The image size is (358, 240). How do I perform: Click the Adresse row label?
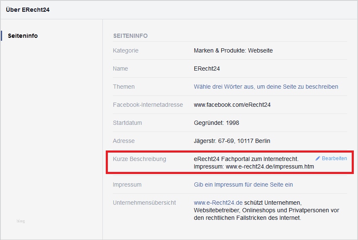point(124,141)
